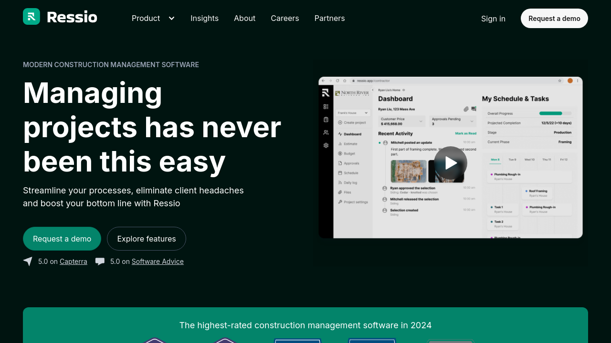Image resolution: width=611 pixels, height=343 pixels.
Task: Click the Capterra paper-plane rating icon
Action: [28, 262]
